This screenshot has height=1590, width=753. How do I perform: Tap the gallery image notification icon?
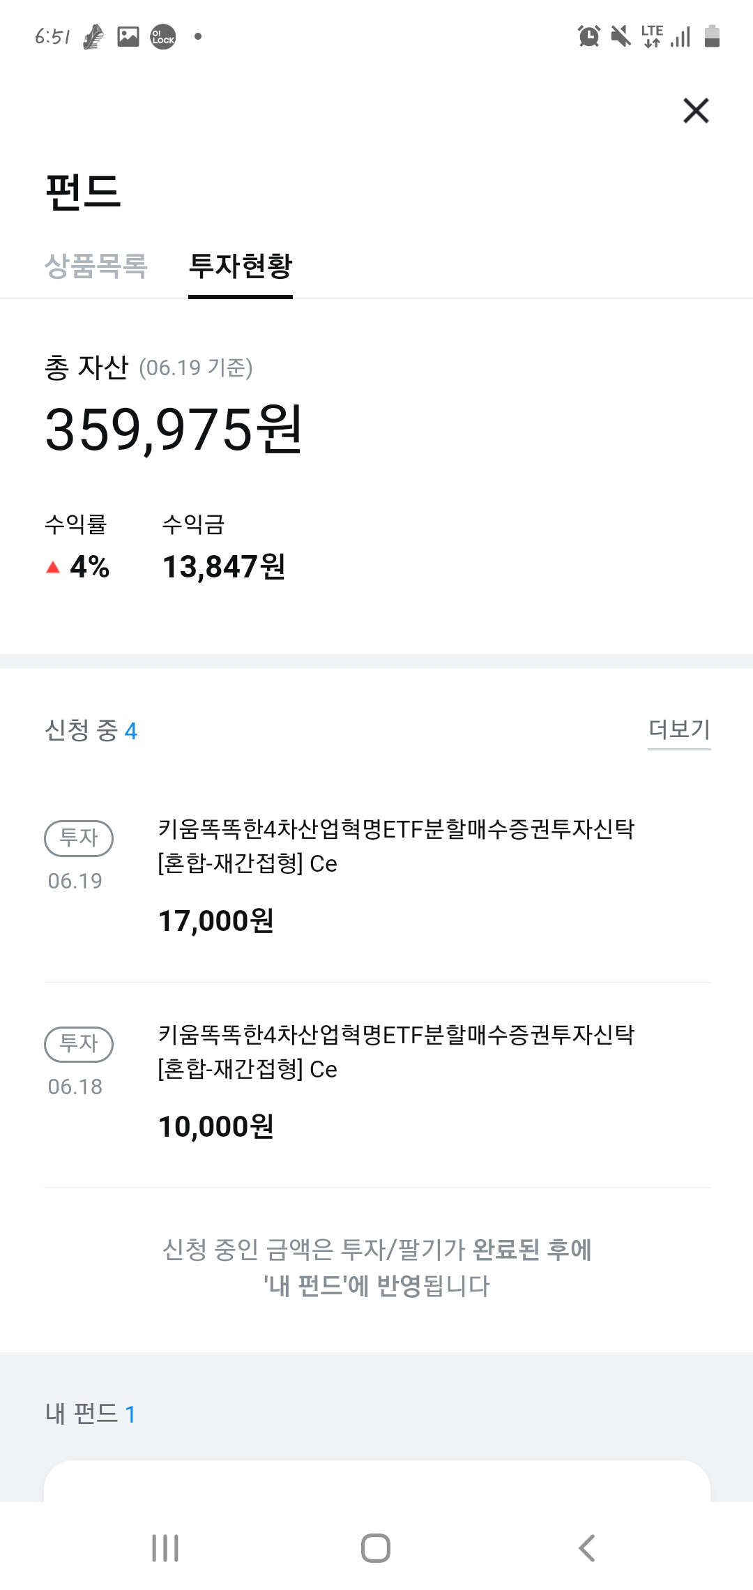pos(128,36)
